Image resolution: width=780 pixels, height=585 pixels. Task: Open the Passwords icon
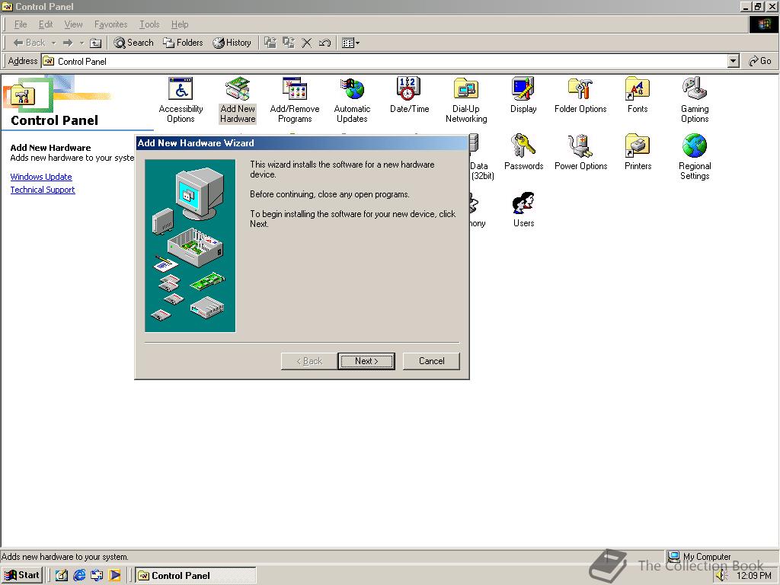pos(523,152)
